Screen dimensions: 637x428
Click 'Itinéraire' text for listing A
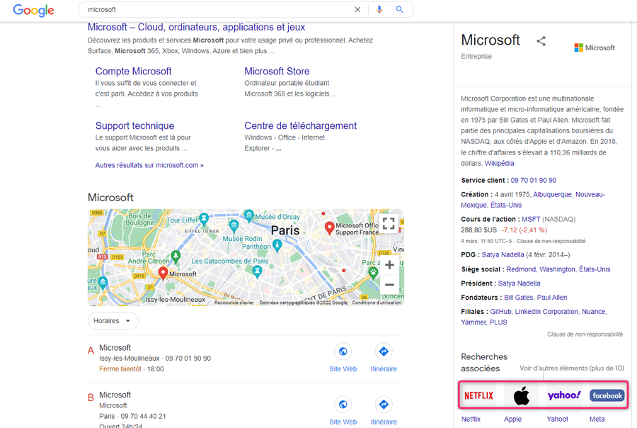[x=384, y=369]
